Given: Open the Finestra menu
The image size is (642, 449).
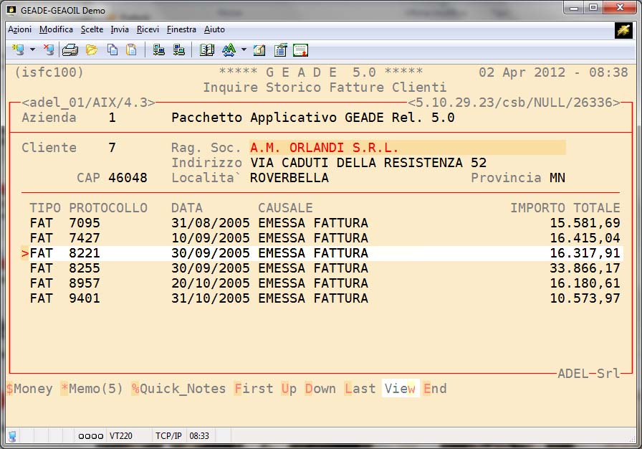Looking at the screenshot, I should (x=181, y=29).
